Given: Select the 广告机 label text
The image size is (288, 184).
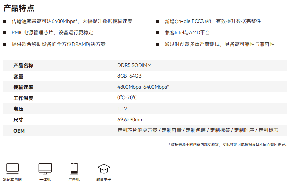Looking at the screenshot, I should click(x=74, y=180).
